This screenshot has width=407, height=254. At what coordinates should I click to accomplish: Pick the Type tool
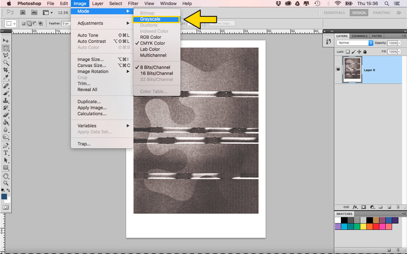click(x=6, y=153)
